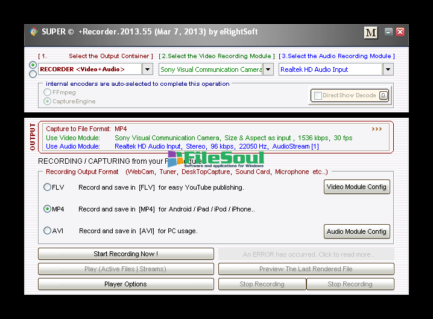Select the lower radio button beside the Output Container
The height and width of the screenshot is (319, 433).
tap(33, 74)
